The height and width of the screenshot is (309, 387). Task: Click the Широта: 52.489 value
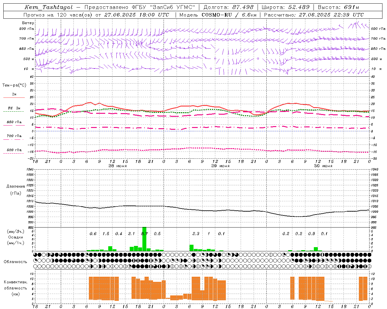(285, 7)
